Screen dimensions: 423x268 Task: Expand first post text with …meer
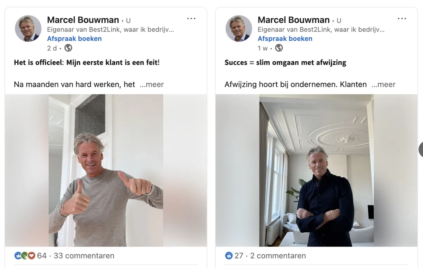point(152,85)
